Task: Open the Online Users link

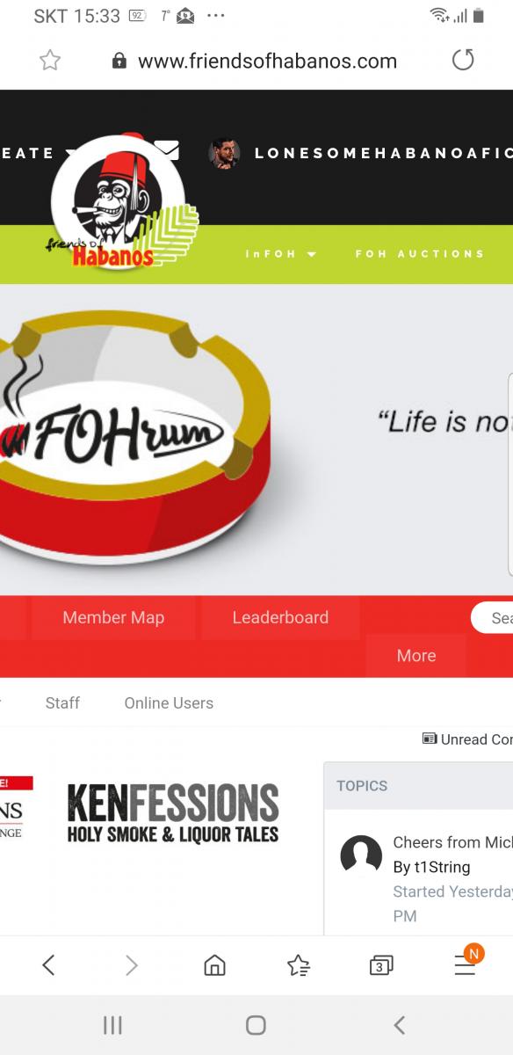Action: tap(169, 703)
